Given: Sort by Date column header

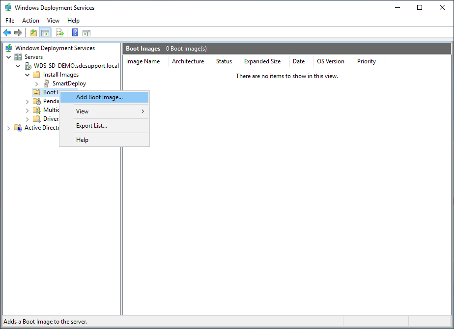Looking at the screenshot, I should point(301,61).
